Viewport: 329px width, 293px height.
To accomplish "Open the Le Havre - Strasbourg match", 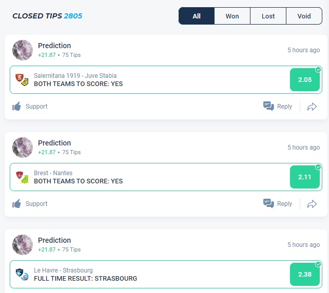I will [x=63, y=270].
